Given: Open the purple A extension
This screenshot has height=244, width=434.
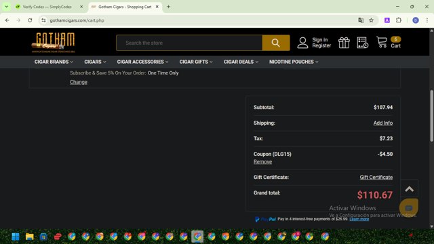Looking at the screenshot, I should [x=387, y=20].
